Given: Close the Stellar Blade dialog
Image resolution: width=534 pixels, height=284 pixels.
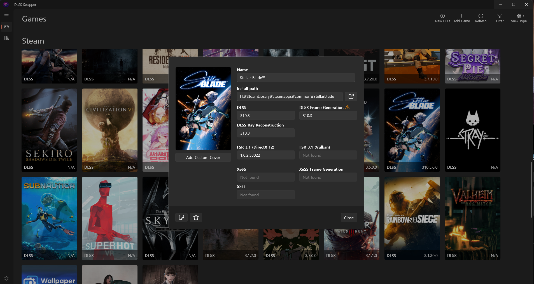Looking at the screenshot, I should [x=349, y=218].
